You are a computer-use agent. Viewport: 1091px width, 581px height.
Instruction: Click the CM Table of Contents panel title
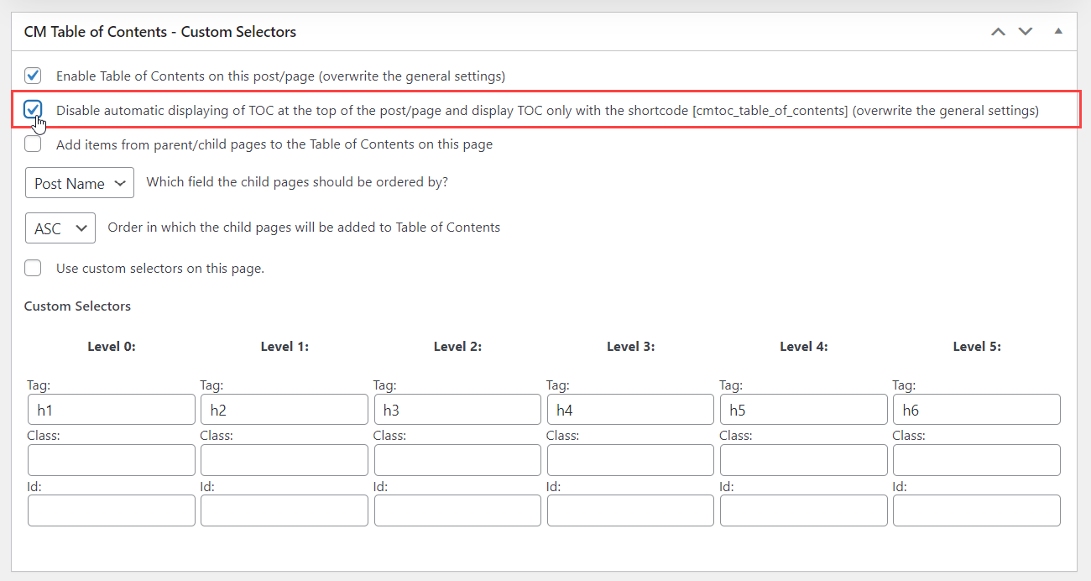160,32
